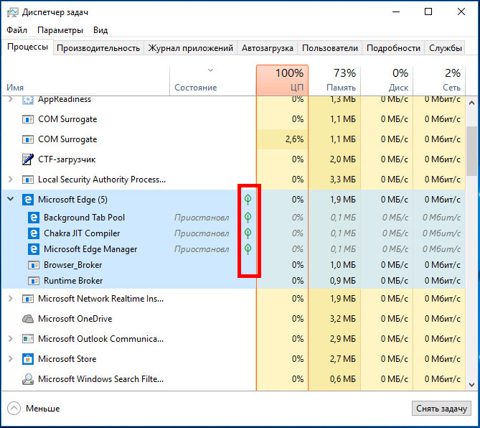Switch to the Журнал приложений tab

pyautogui.click(x=190, y=48)
